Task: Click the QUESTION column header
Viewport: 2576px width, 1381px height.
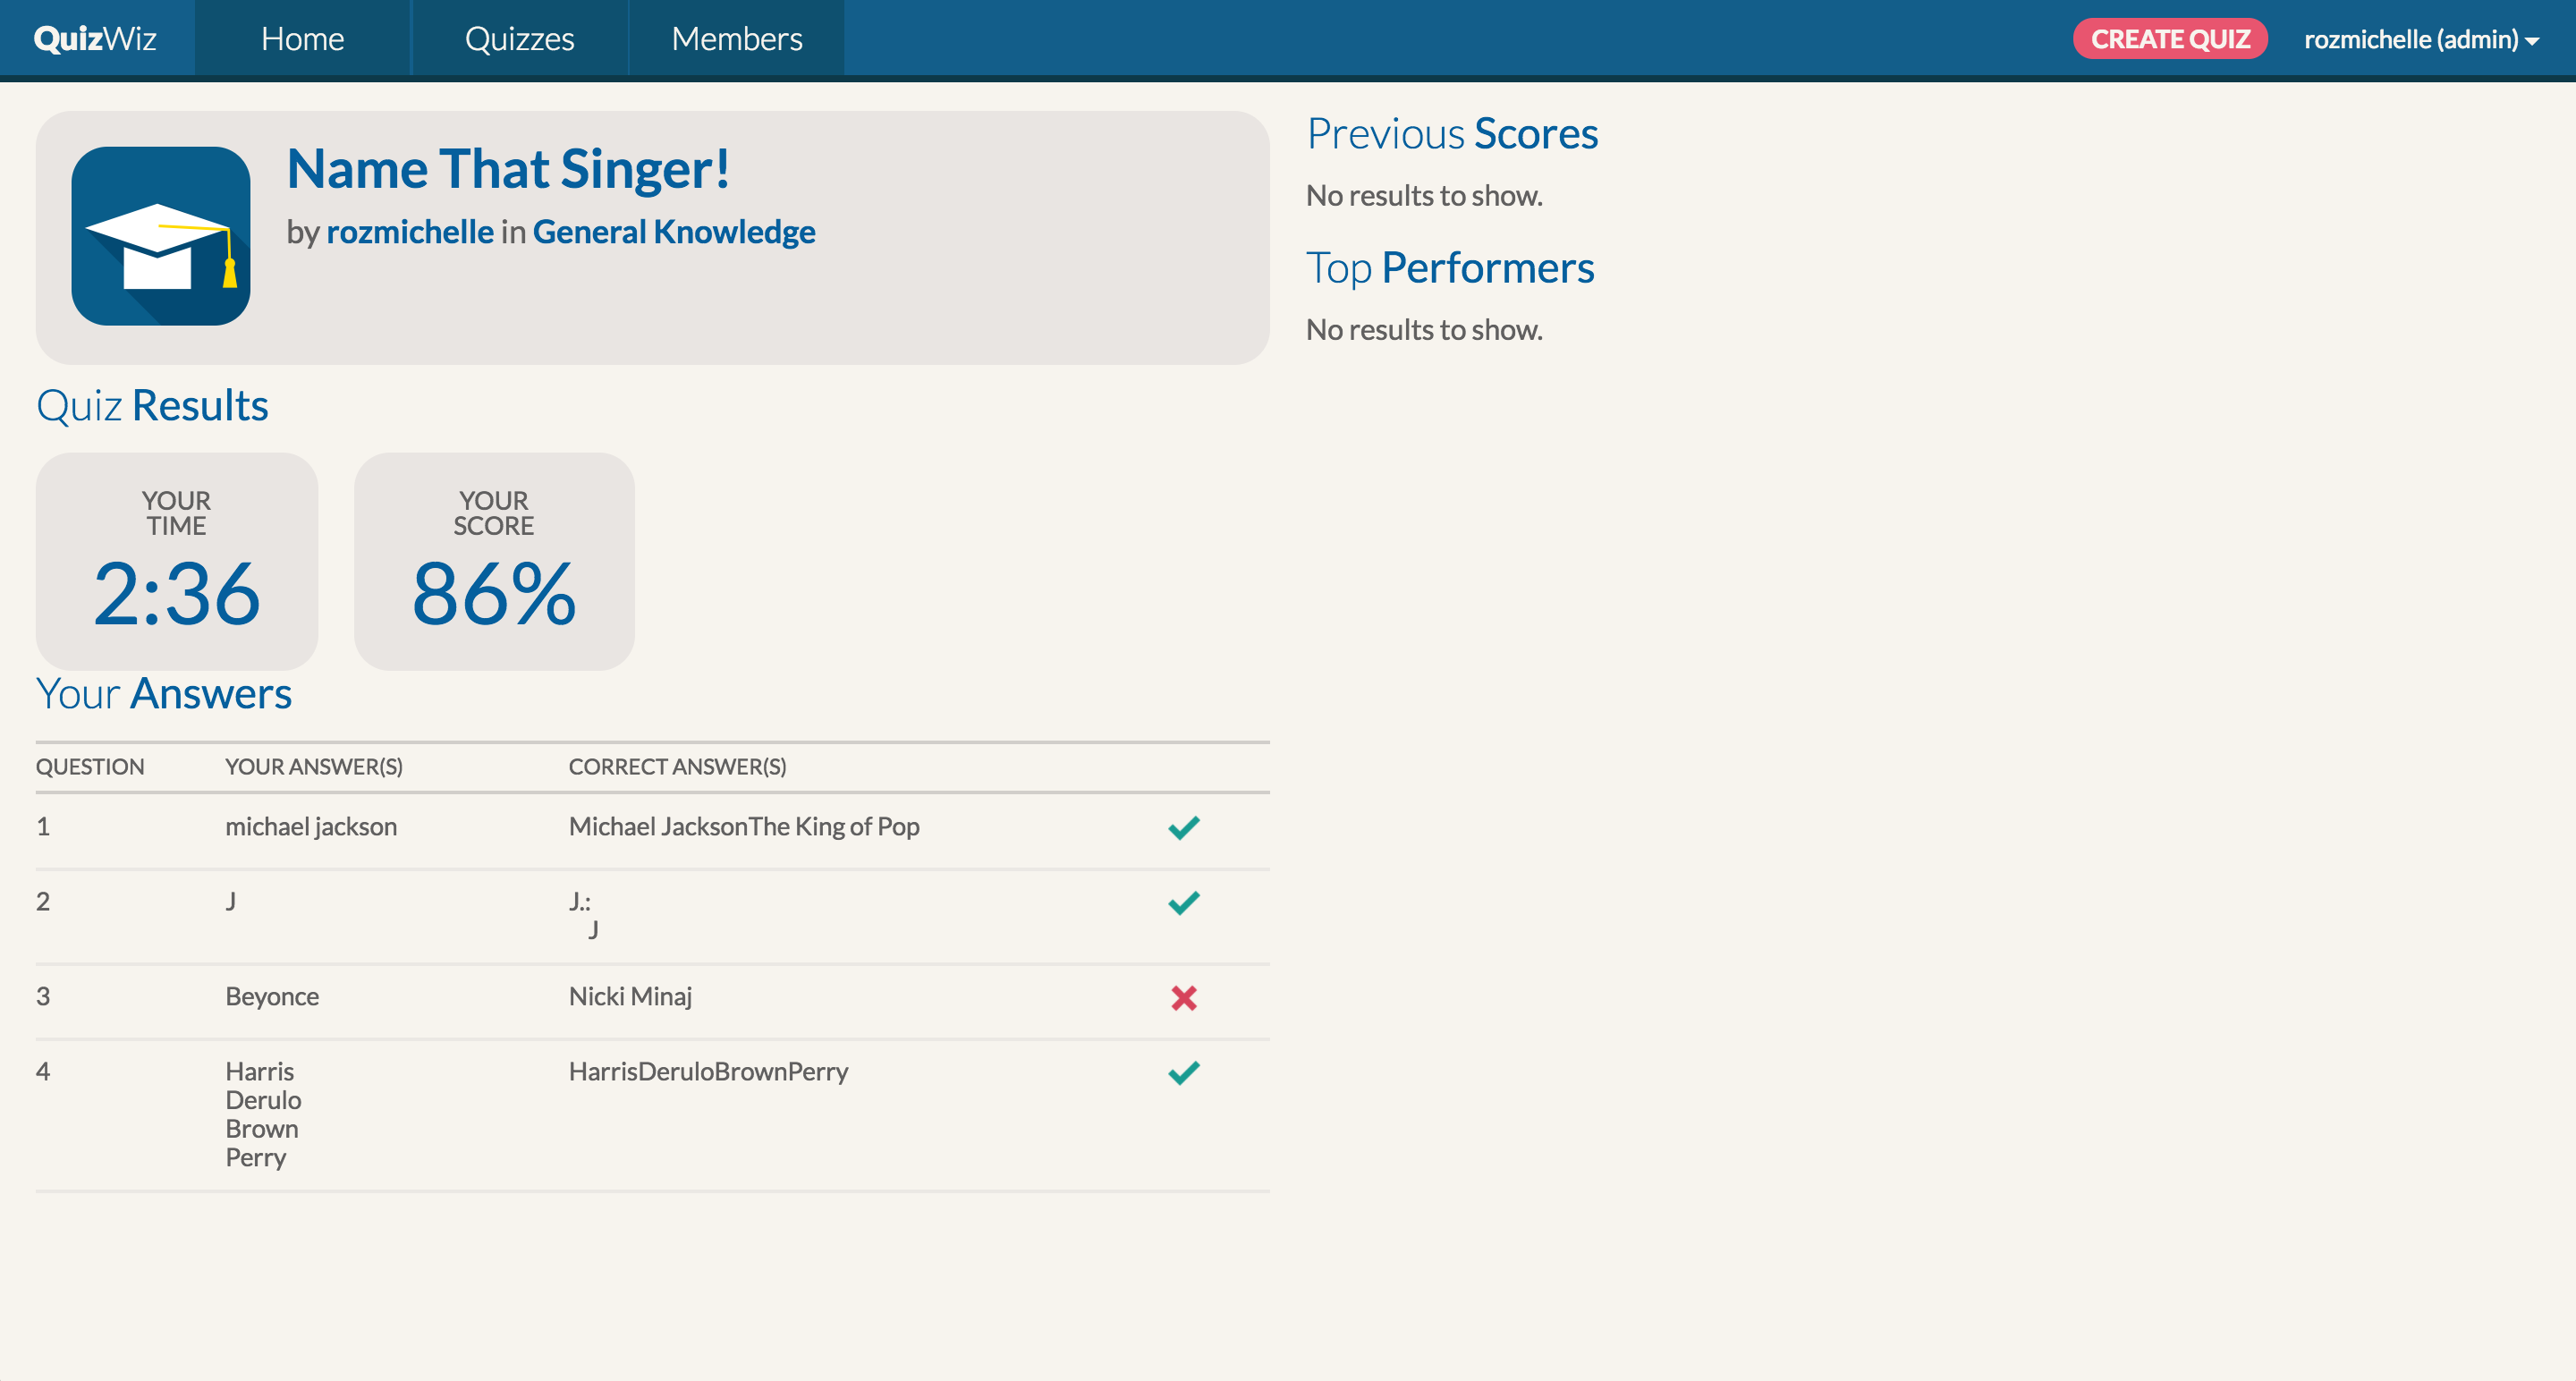Action: click(x=90, y=767)
